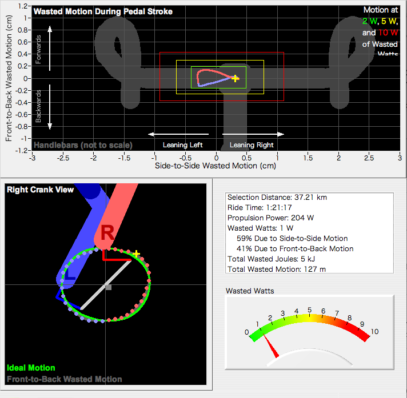Click the gray crank center square
Image resolution: width=407 pixels, height=398 pixels.
[109, 287]
